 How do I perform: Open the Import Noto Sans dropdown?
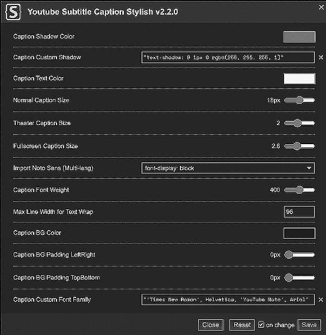[228, 168]
